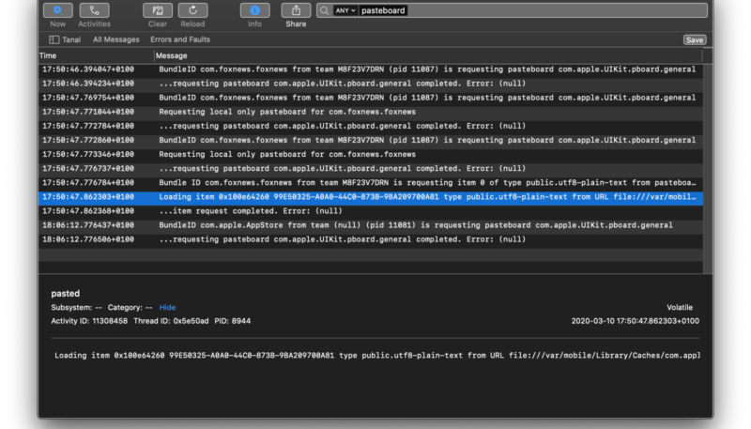
Task: Click the Message column header
Action: click(x=171, y=56)
